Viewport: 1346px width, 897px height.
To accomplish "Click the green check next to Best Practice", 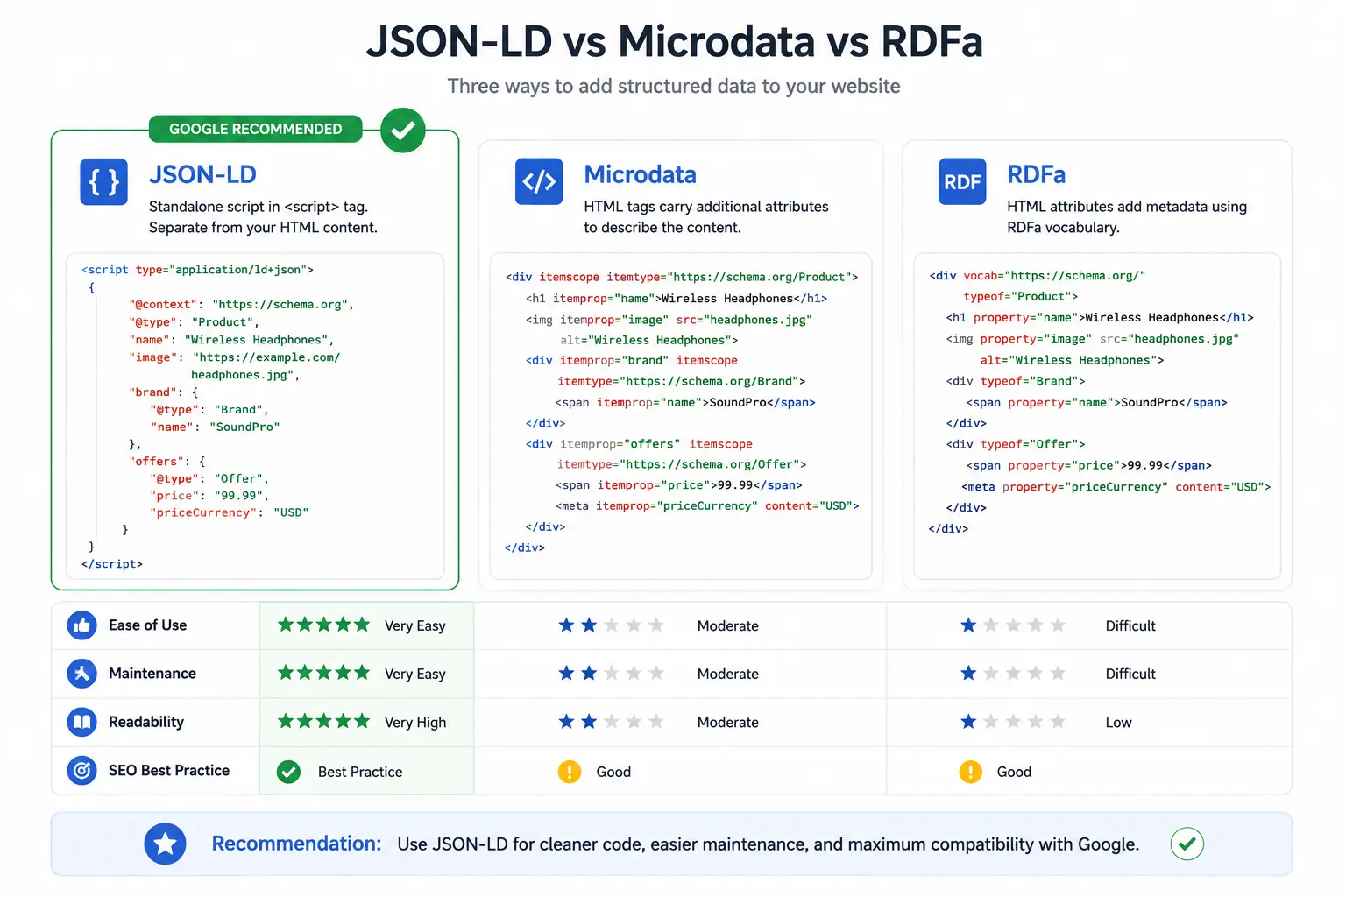I will 288,772.
